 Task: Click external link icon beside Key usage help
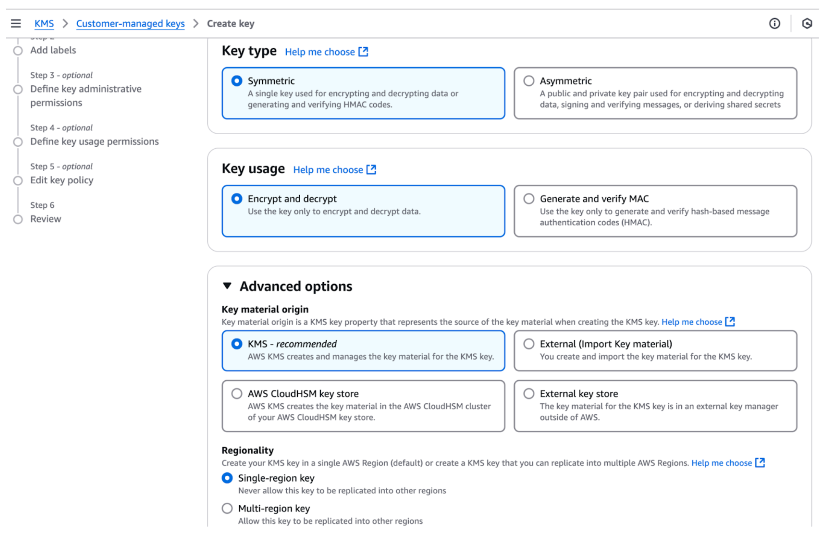coord(371,170)
